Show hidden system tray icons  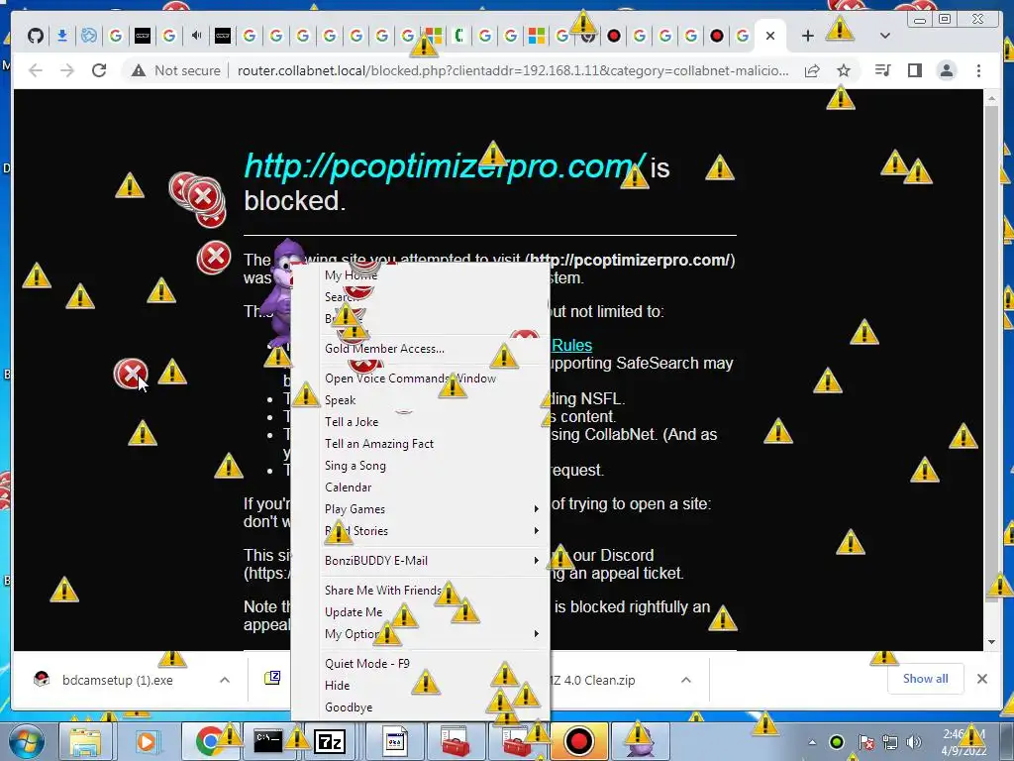812,742
